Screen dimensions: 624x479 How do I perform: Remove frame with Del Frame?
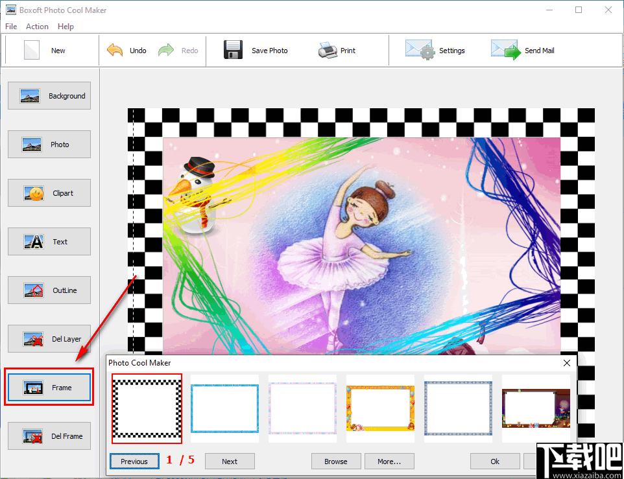coord(49,436)
